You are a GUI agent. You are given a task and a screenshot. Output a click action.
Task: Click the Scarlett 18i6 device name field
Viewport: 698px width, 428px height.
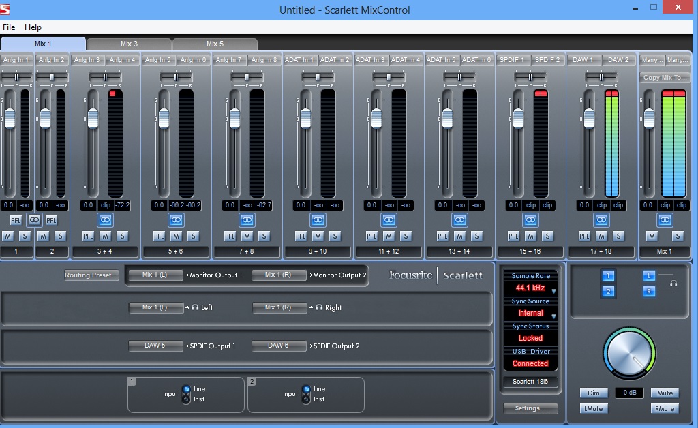pos(530,381)
